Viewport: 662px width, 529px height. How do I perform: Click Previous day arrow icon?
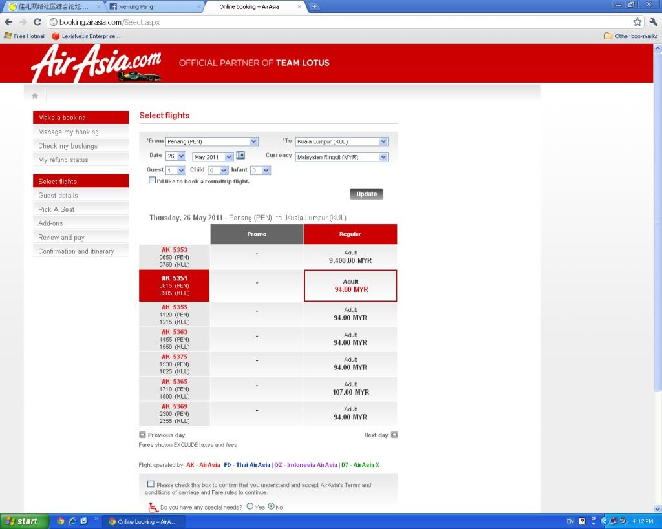coord(142,435)
